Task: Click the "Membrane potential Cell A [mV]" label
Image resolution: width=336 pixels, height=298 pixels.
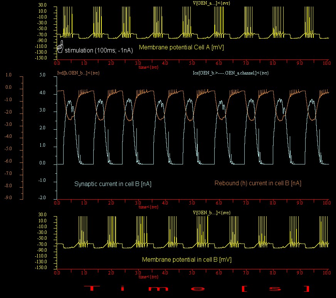Action: tap(181, 48)
